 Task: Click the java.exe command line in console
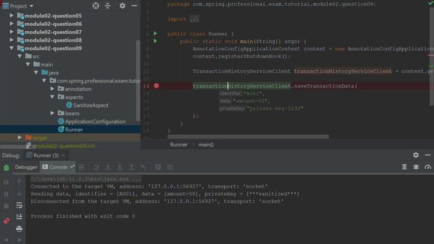[85, 179]
